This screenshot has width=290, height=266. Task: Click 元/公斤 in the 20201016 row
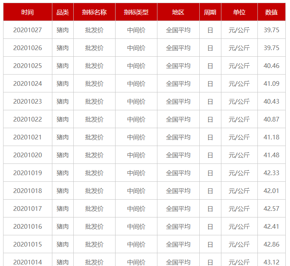coord(239,227)
